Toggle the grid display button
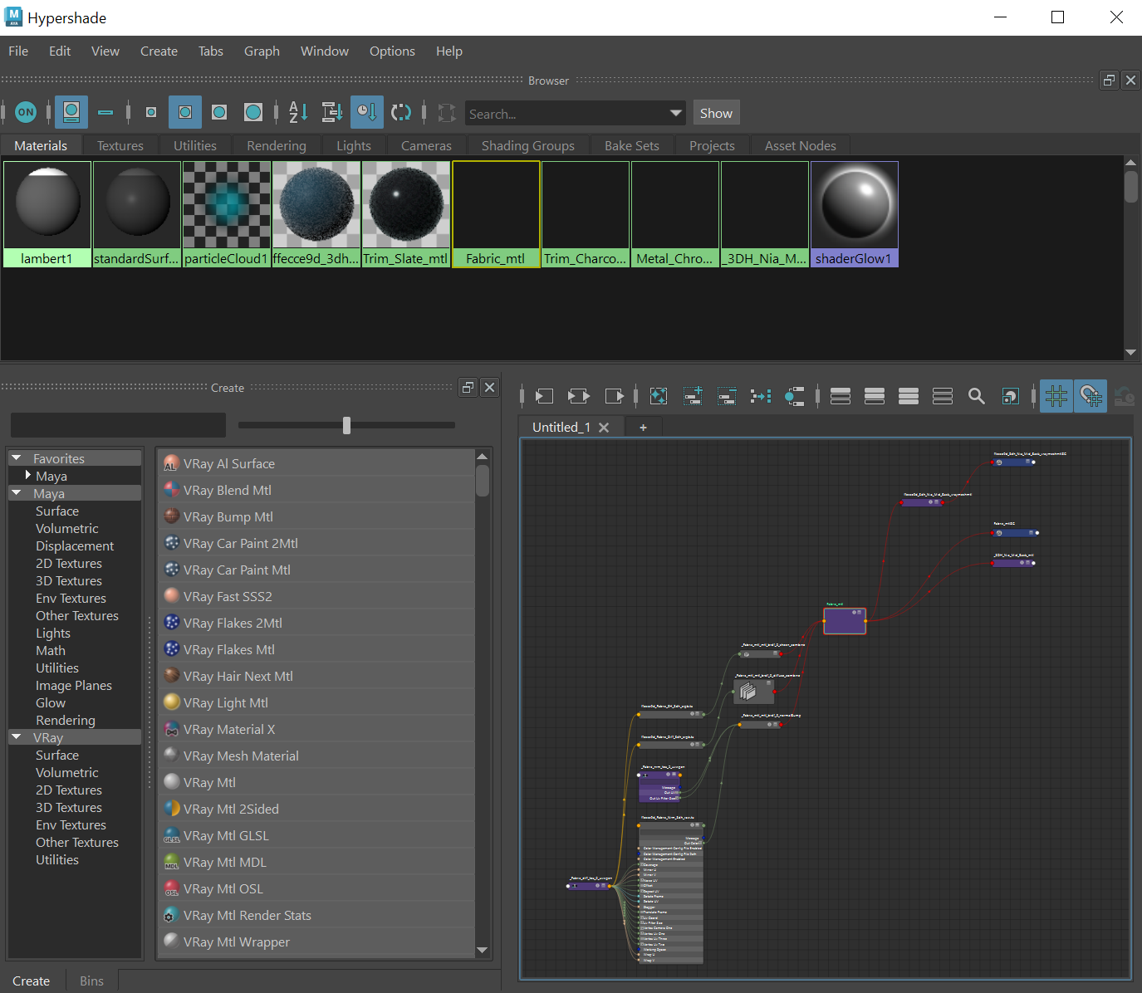The width and height of the screenshot is (1142, 993). coord(1056,396)
